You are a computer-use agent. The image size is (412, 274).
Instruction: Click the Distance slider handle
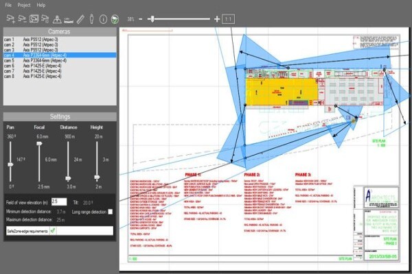68,178
